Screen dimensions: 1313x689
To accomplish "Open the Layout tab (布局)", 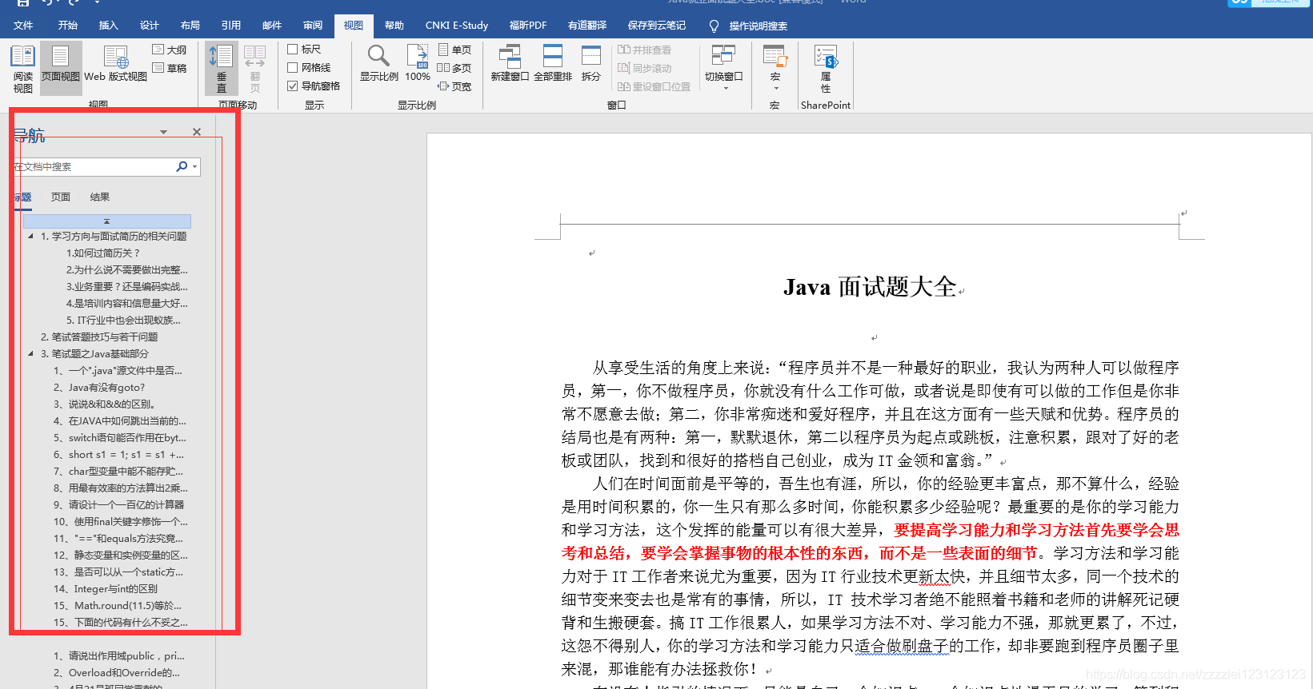I will (190, 26).
